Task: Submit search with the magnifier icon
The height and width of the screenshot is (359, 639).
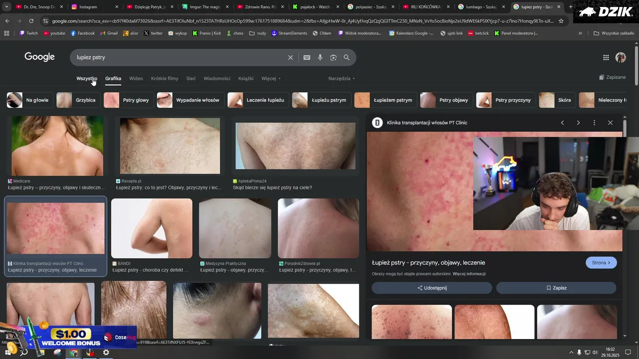Action: pos(346,57)
